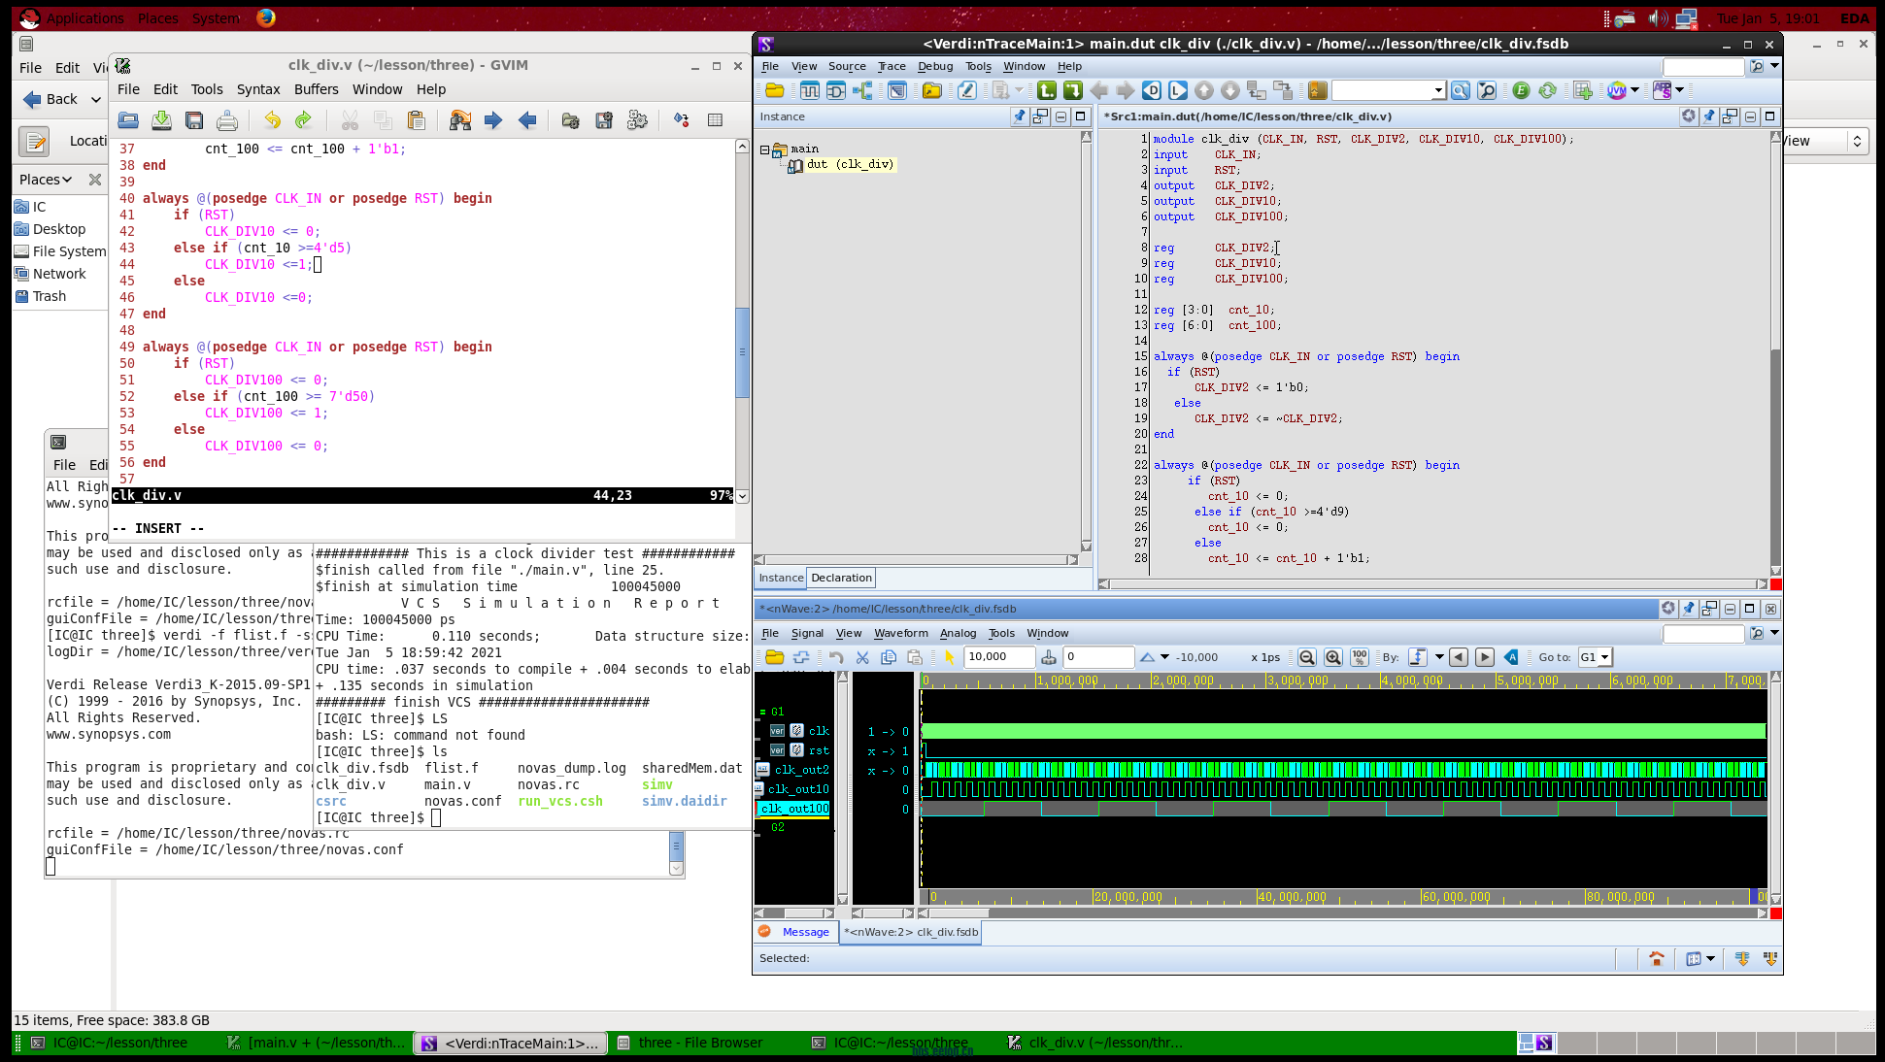Click the Trace Load 'L' icon in Verdi

click(1177, 90)
